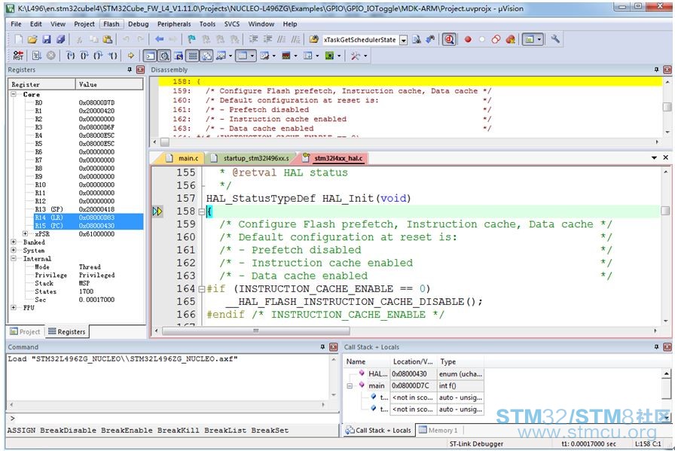Toggle the Disassembly window button
The height and width of the screenshot is (451, 675).
(164, 56)
